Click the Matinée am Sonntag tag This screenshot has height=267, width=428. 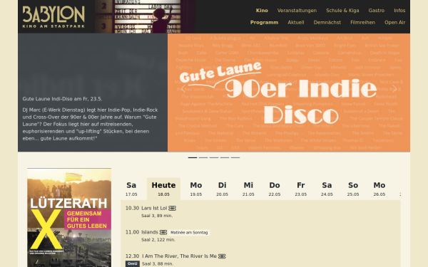coord(189,233)
